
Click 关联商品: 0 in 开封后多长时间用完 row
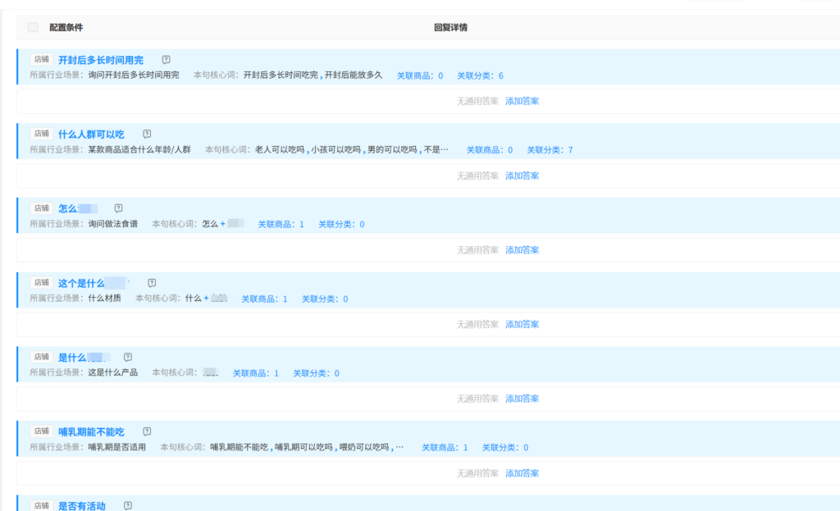coord(420,75)
